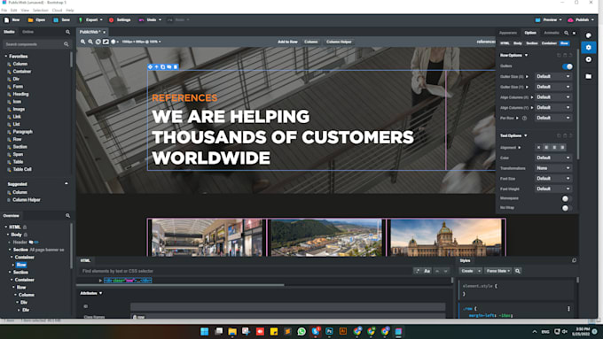The image size is (603, 339).
Task: Toggle case-sensitive Aa search in HTML panel
Action: pos(427,271)
